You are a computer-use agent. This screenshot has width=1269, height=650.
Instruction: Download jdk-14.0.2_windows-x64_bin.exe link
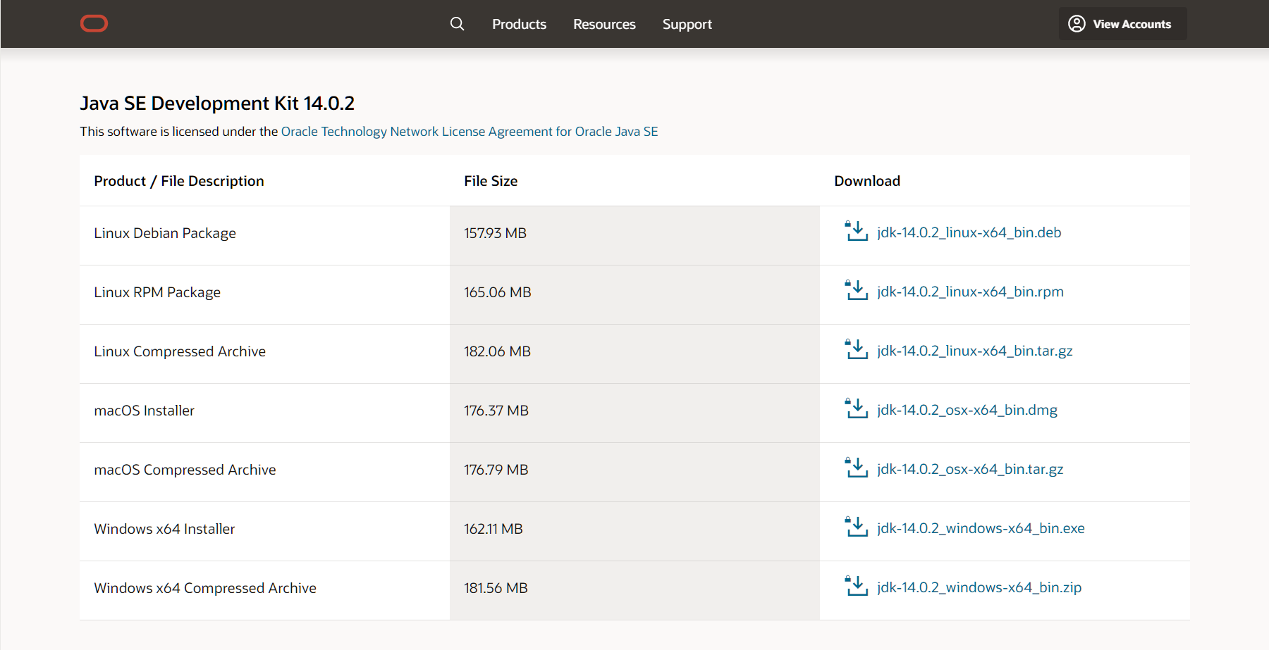(x=981, y=528)
